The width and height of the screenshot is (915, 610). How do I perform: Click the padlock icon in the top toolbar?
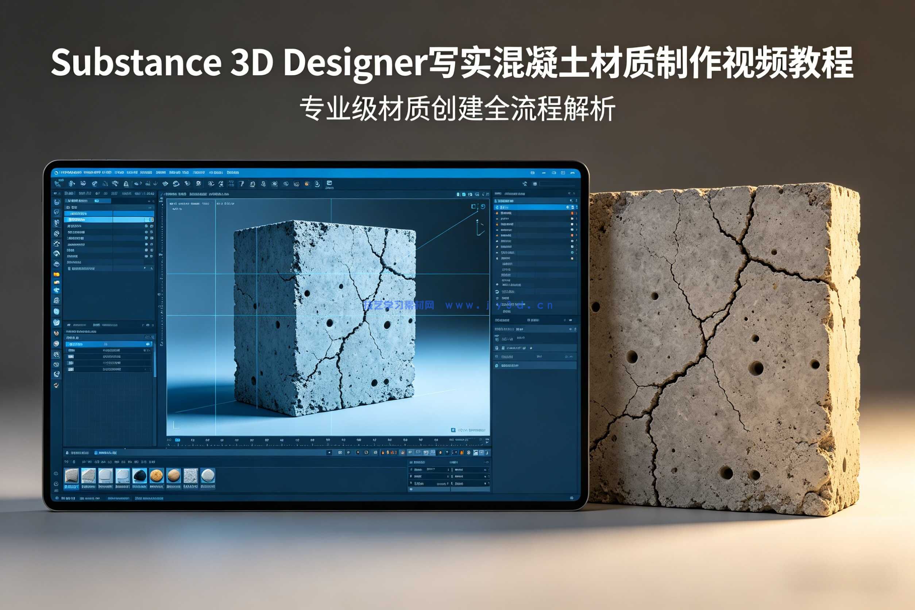click(x=126, y=184)
